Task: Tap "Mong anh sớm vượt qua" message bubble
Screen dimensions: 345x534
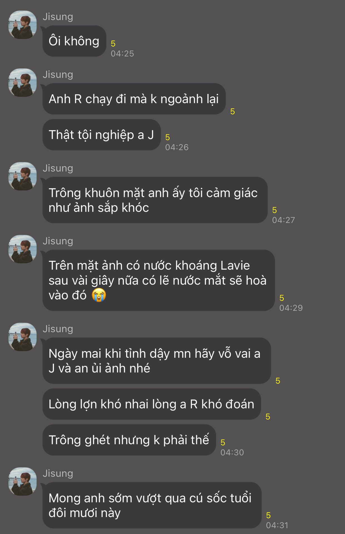Action: coord(152,505)
